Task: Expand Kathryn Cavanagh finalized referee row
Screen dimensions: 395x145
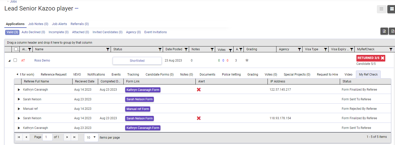Action: [19, 90]
